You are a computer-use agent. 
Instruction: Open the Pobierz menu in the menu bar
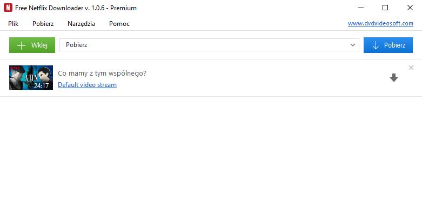click(x=43, y=24)
